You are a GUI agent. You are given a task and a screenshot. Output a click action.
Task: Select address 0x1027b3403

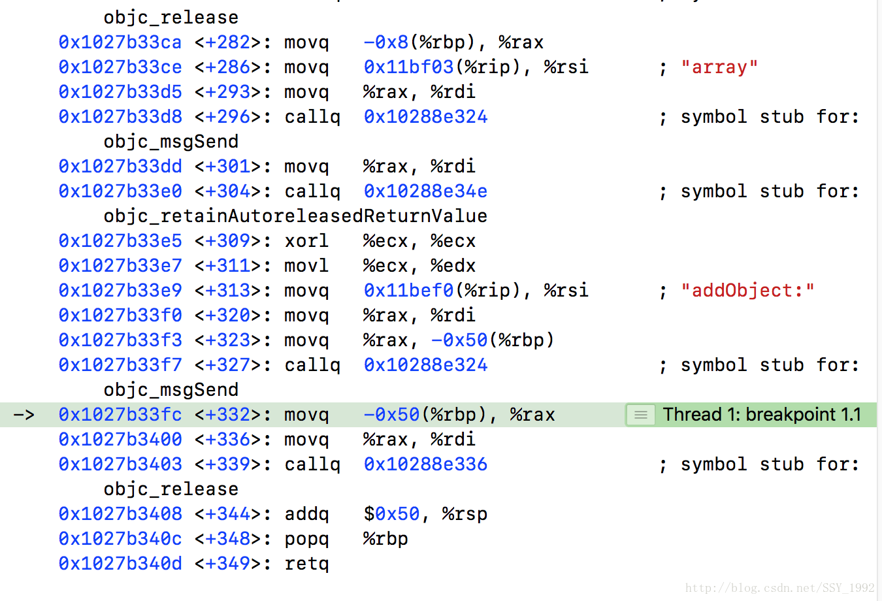click(120, 464)
